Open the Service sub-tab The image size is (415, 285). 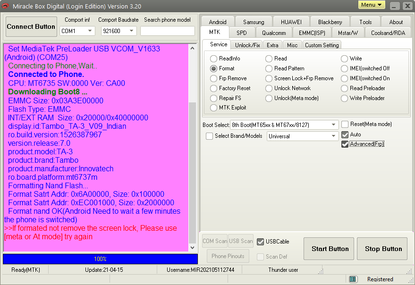pyautogui.click(x=219, y=44)
